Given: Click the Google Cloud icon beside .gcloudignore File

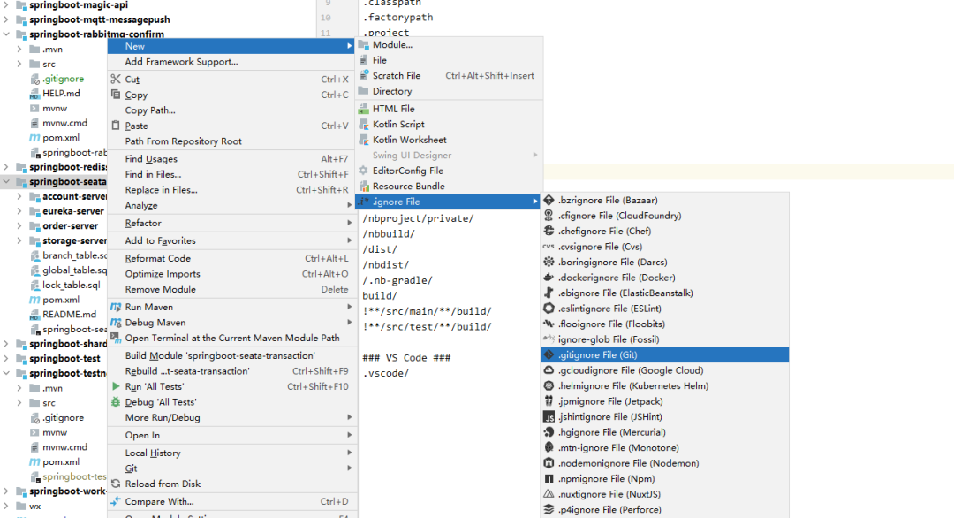Looking at the screenshot, I should pos(549,370).
